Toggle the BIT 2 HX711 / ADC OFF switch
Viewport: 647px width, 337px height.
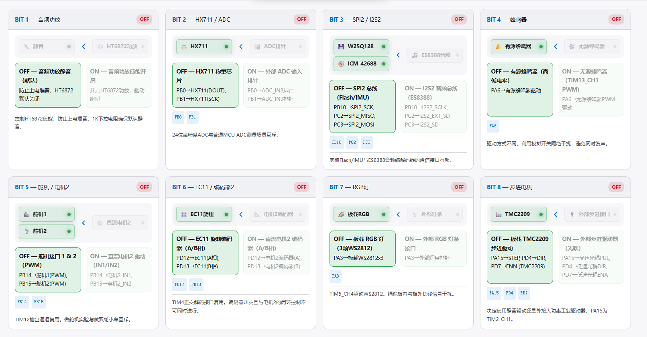(302, 19)
